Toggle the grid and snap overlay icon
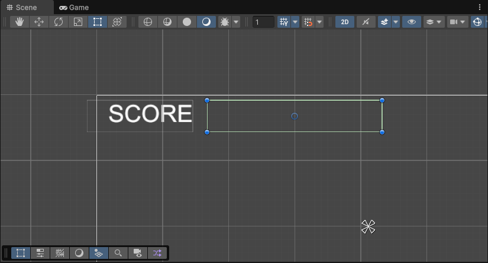The width and height of the screenshot is (488, 263). pyautogui.click(x=60, y=253)
